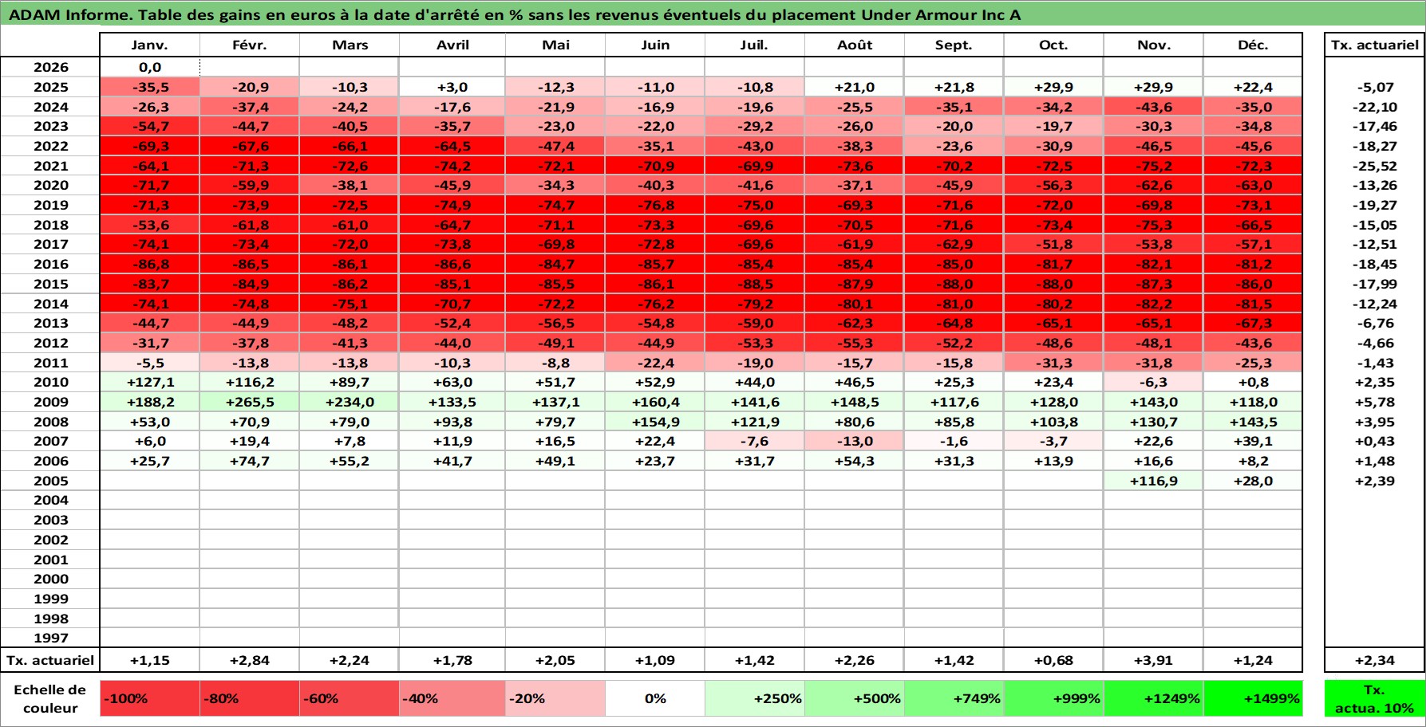This screenshot has height=727, width=1426.
Task: Select the 2009 Tx. actuariel value '+5,78'
Action: point(1374,402)
